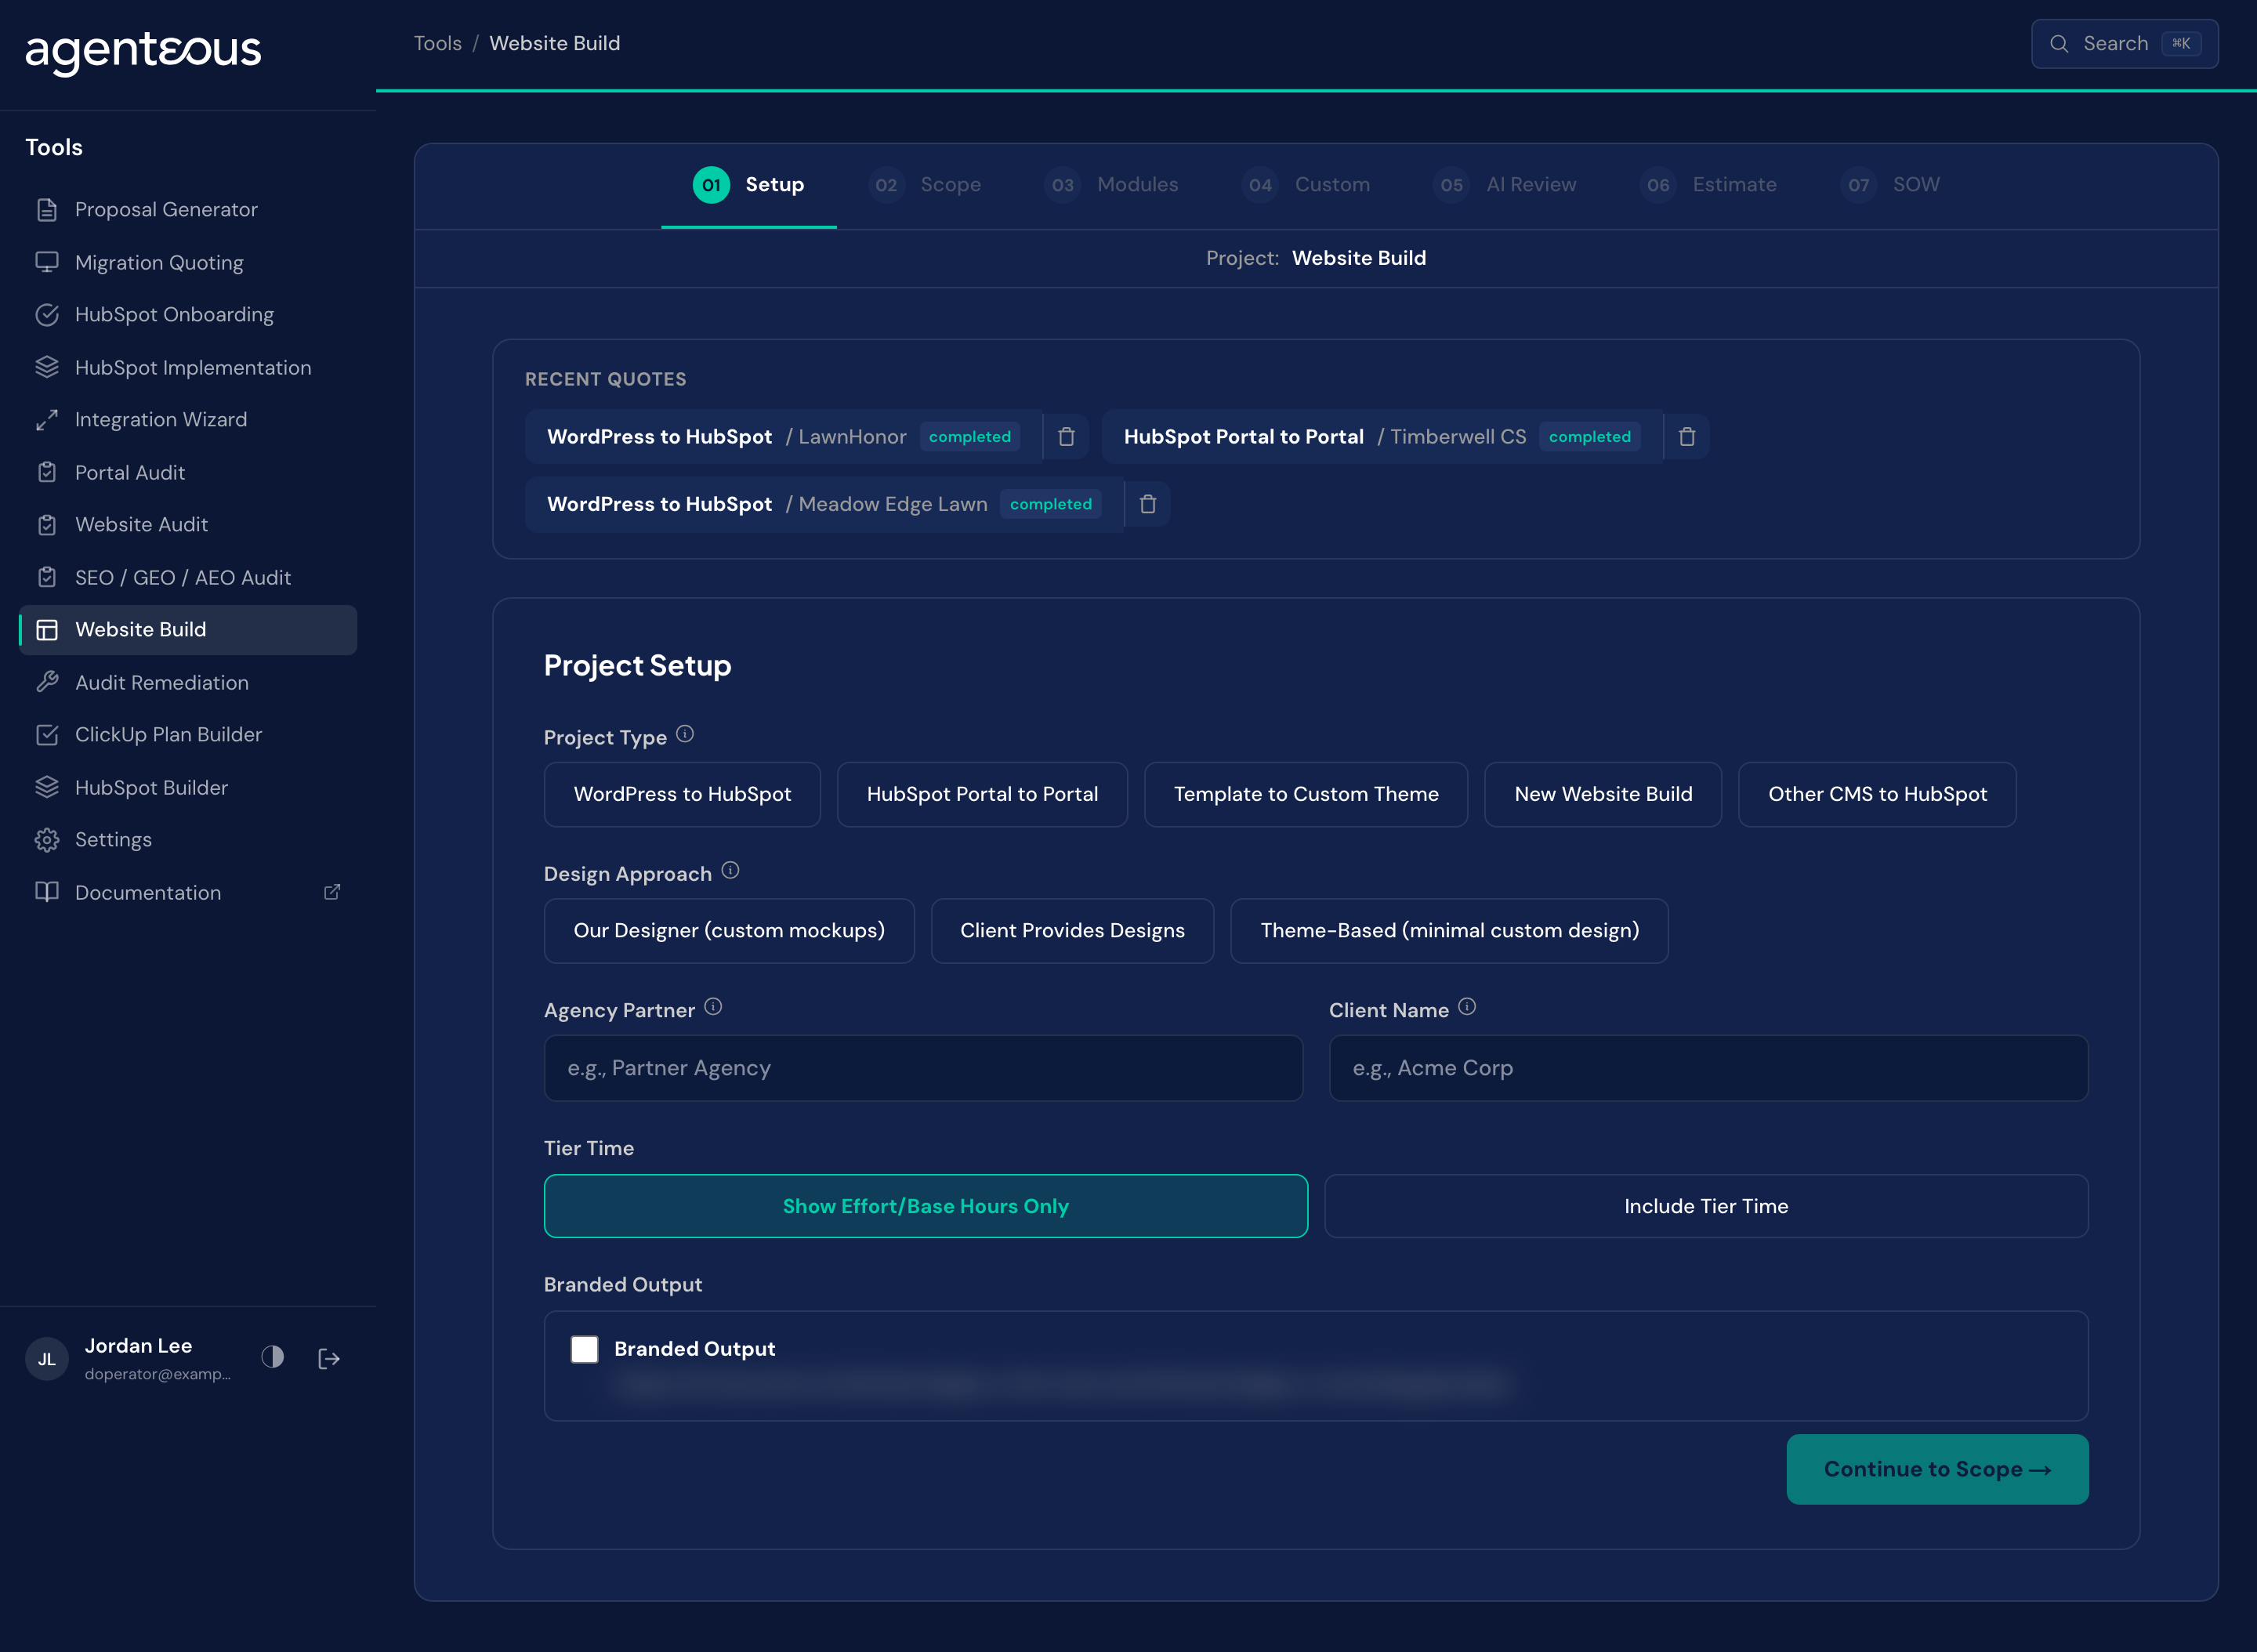Launch the Integration Wizard tool

(x=188, y=419)
